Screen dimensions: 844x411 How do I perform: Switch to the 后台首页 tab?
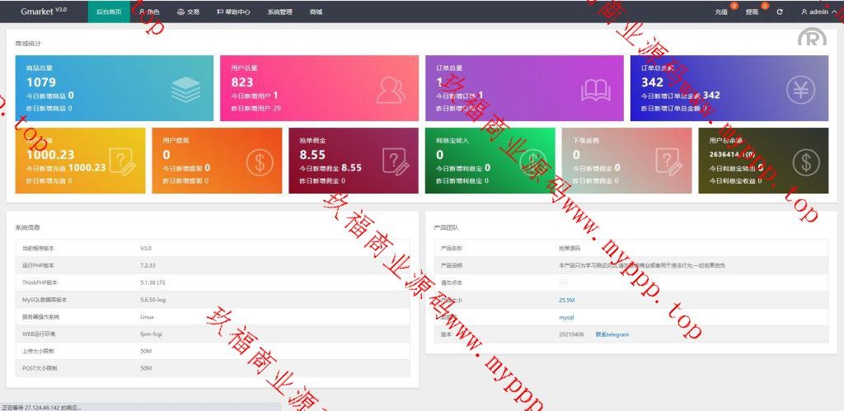109,12
